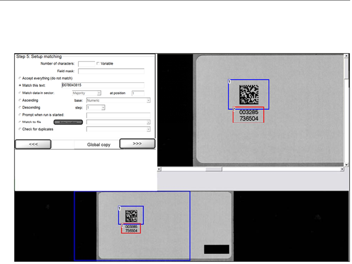This screenshot has height=264, width=352.
Task: Go back with the <<< button
Action: tap(33, 144)
